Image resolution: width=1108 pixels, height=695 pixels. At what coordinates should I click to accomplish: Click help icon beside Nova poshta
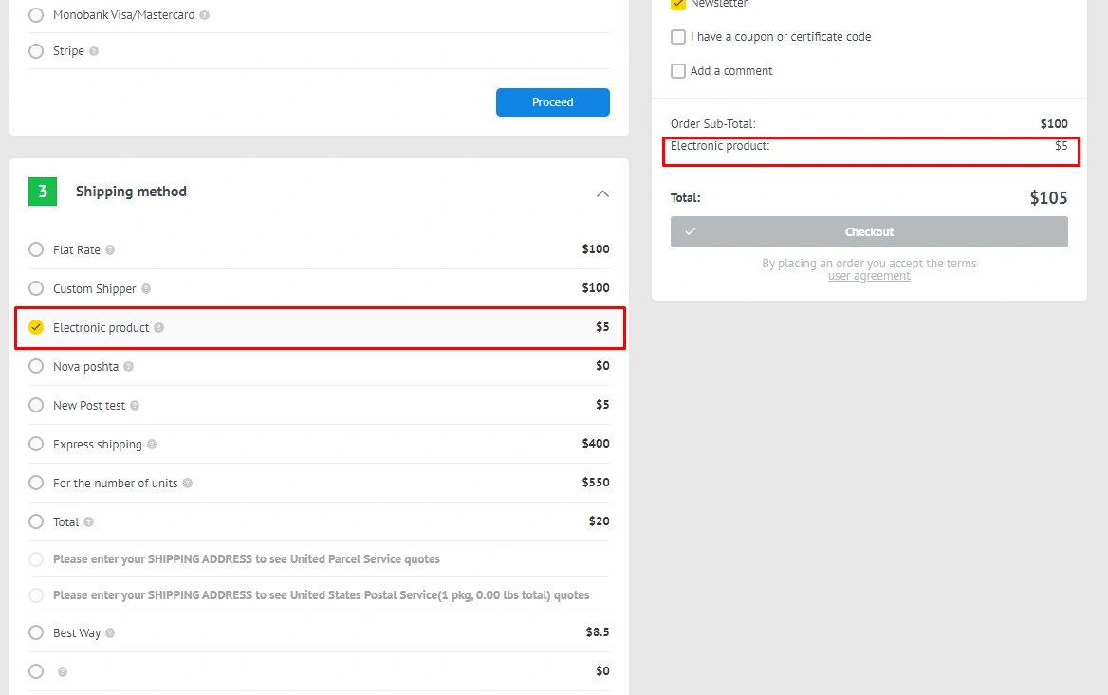point(129,367)
